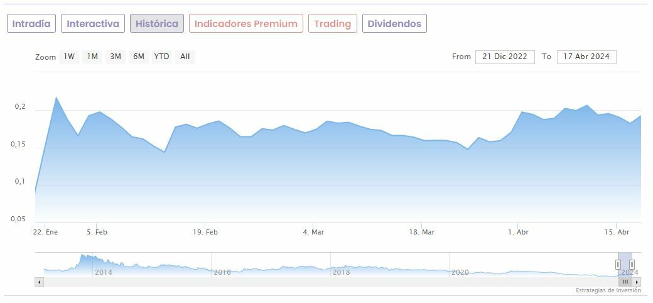
Task: Click the navigator left range handle
Action: (x=618, y=265)
